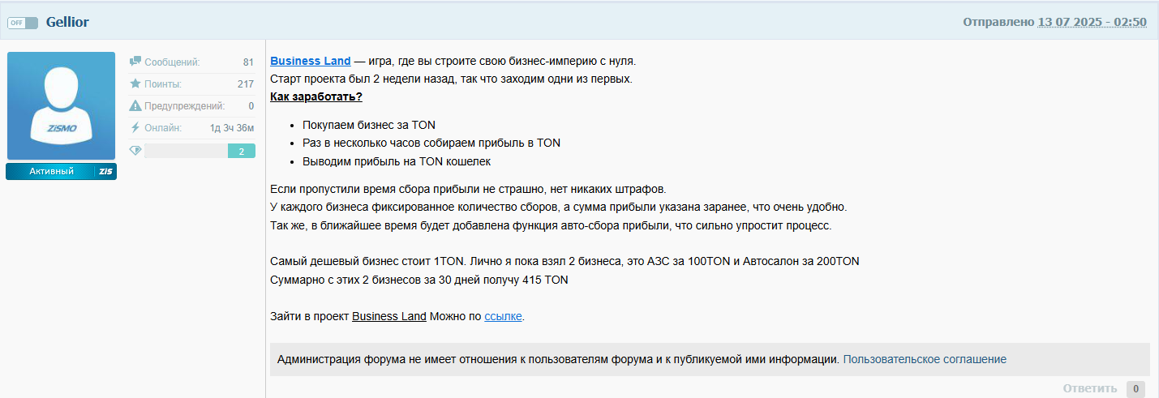Click the ZIS logo on the rank badge

105,171
